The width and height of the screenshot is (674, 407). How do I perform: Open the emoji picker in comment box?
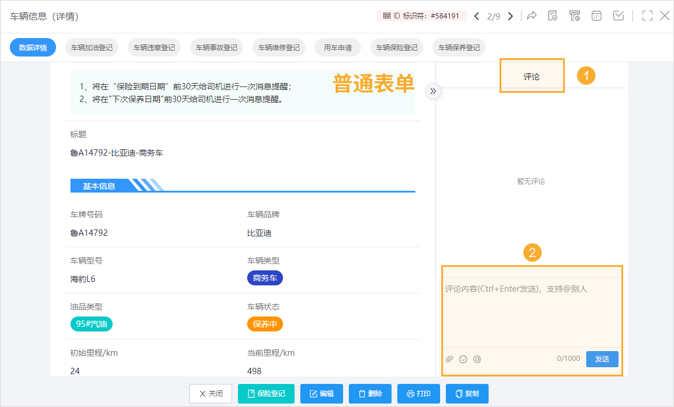[x=463, y=359]
